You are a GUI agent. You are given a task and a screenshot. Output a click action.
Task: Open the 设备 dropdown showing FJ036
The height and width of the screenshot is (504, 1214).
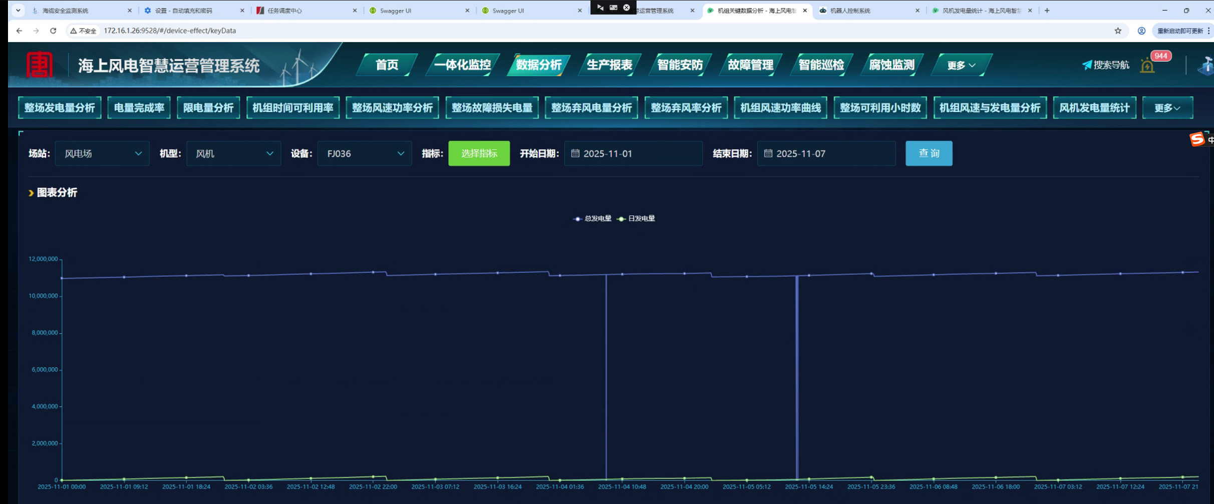click(365, 154)
